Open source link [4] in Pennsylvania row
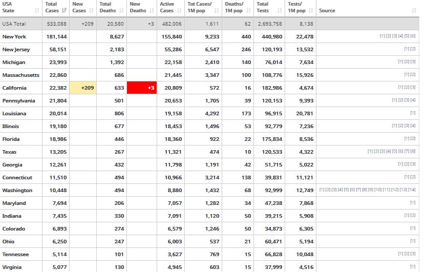The width and height of the screenshot is (428, 272). click(x=413, y=101)
